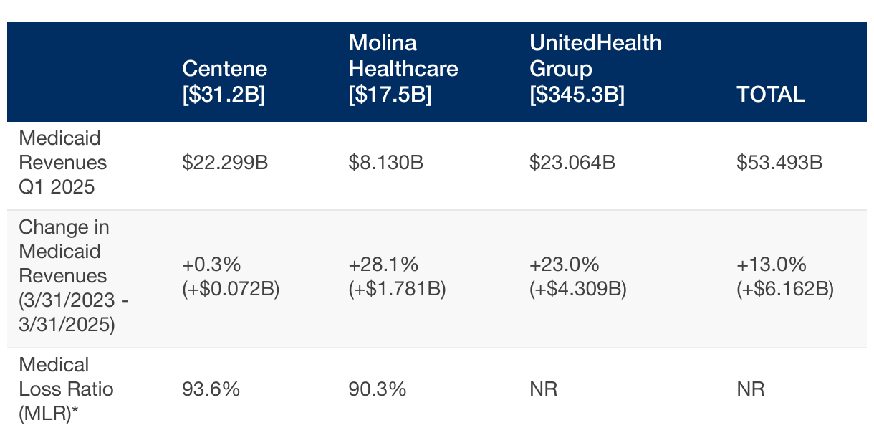Screen dimensions: 874x443
Task: Click UnitedHealth's +23.0% change cell
Action: 578,277
